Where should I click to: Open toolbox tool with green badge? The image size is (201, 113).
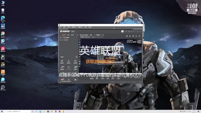tap(75, 68)
